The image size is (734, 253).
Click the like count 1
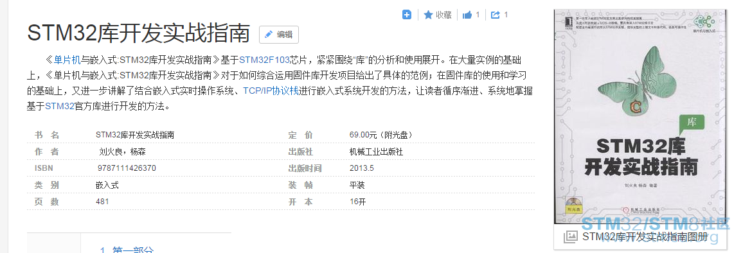(478, 15)
